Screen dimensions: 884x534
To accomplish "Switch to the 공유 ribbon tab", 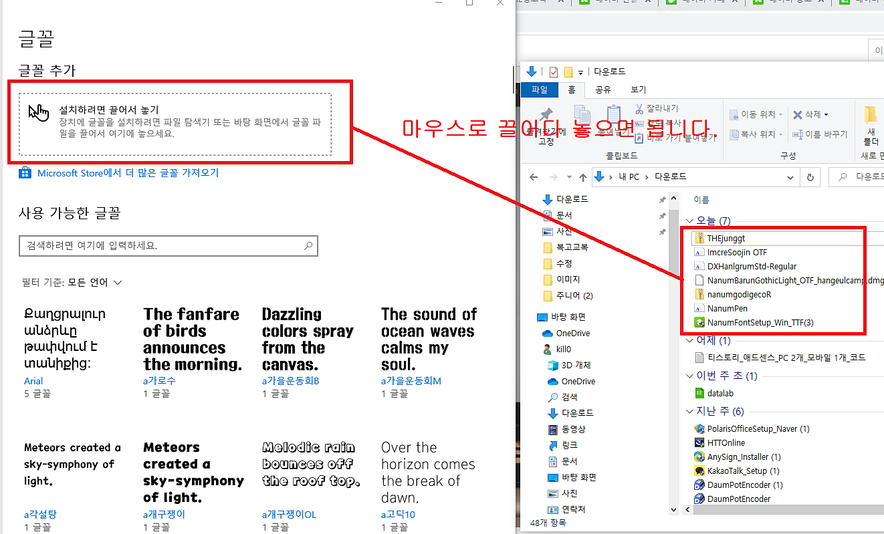I will 602,90.
